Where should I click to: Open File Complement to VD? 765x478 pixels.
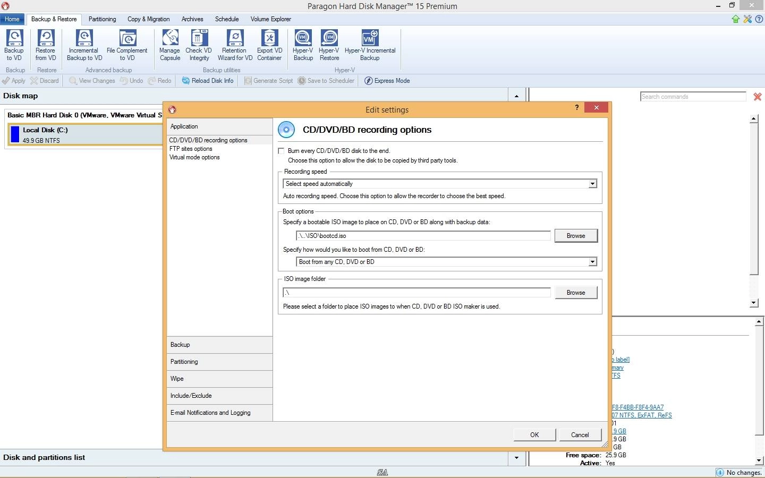click(127, 45)
